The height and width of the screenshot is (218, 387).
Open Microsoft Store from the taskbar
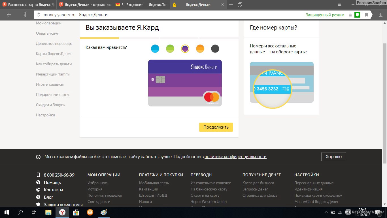tap(76, 212)
